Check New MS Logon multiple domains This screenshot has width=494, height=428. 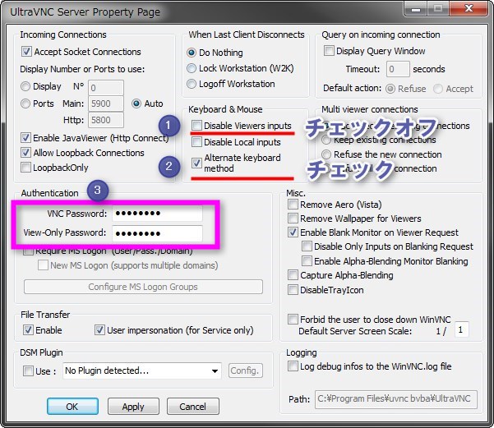[x=43, y=265]
